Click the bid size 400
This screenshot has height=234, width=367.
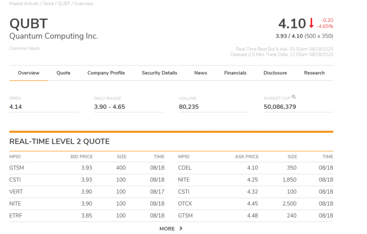coord(121,168)
